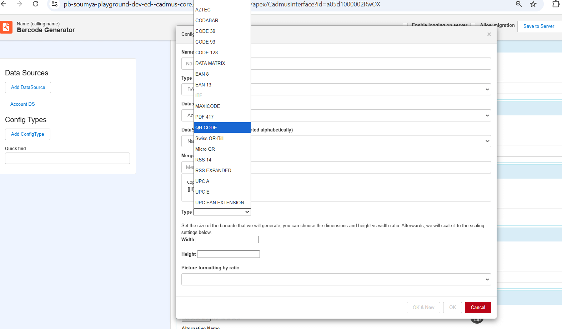Pick DATA MATRIX barcode type
Viewport: 562px width, 329px height.
click(222, 63)
